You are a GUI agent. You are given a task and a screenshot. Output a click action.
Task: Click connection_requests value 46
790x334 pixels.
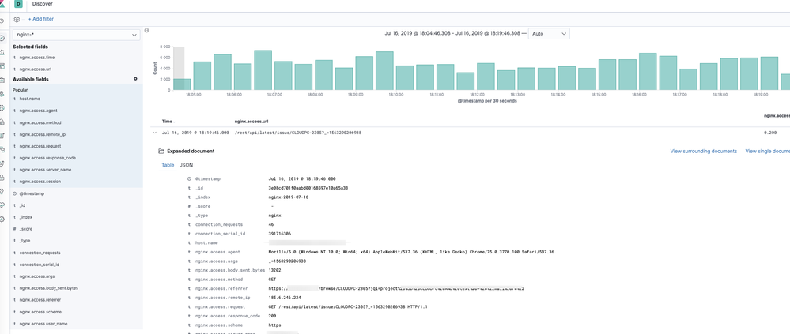(x=271, y=224)
